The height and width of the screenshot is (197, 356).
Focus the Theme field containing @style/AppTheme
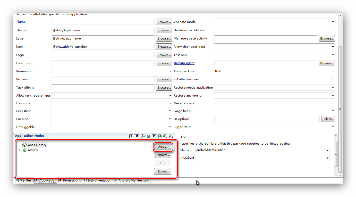tap(103, 30)
